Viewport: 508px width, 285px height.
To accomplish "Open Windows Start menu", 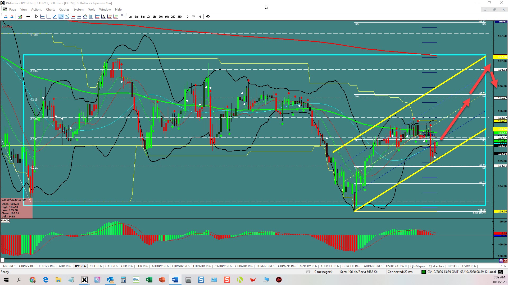I will click(6, 280).
